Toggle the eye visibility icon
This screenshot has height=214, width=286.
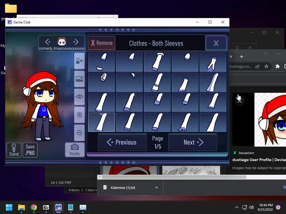(x=79, y=97)
